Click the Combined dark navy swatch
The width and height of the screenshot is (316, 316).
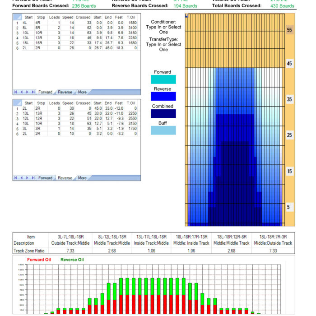[x=163, y=113]
